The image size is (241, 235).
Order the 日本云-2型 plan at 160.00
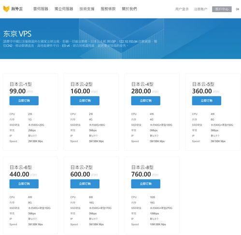[85, 101]
